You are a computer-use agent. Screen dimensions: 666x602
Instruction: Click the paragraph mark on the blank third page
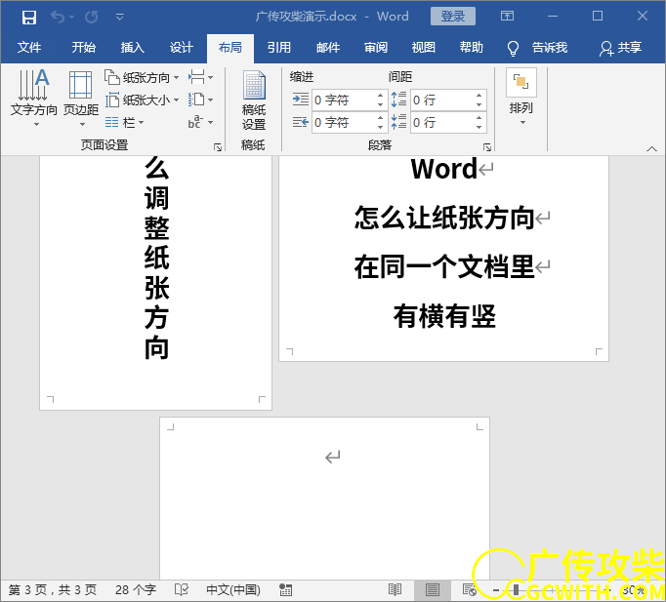click(x=333, y=457)
